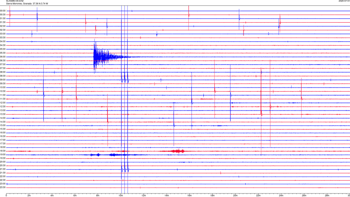Select the 14m minute axis label
This screenshot has width=350, height=197.
[167, 196]
